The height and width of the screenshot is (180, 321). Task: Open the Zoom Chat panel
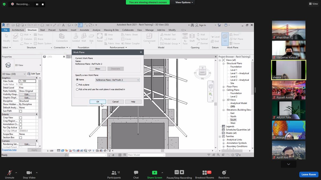pos(136,174)
